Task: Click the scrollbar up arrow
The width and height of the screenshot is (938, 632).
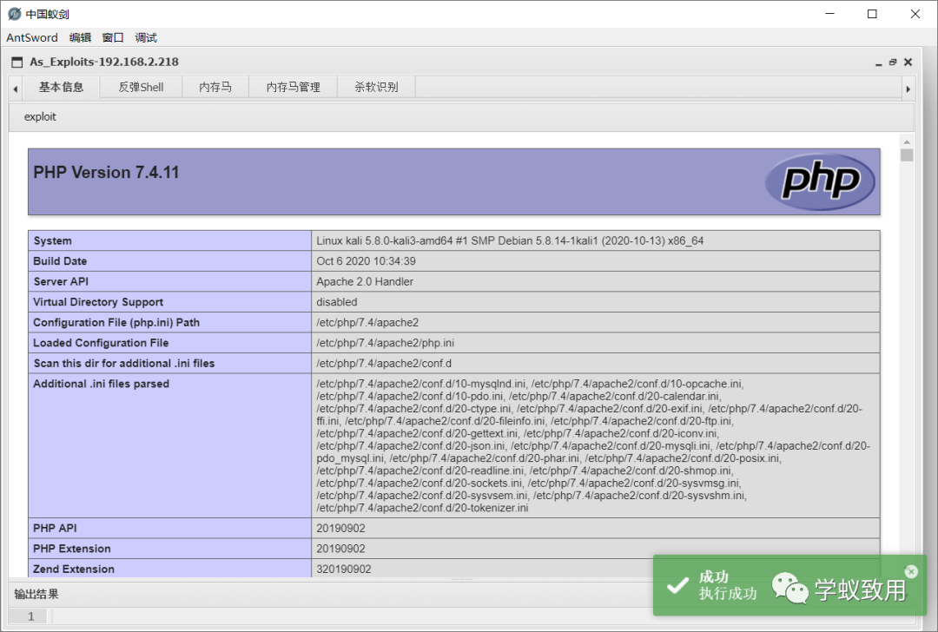Action: (907, 142)
